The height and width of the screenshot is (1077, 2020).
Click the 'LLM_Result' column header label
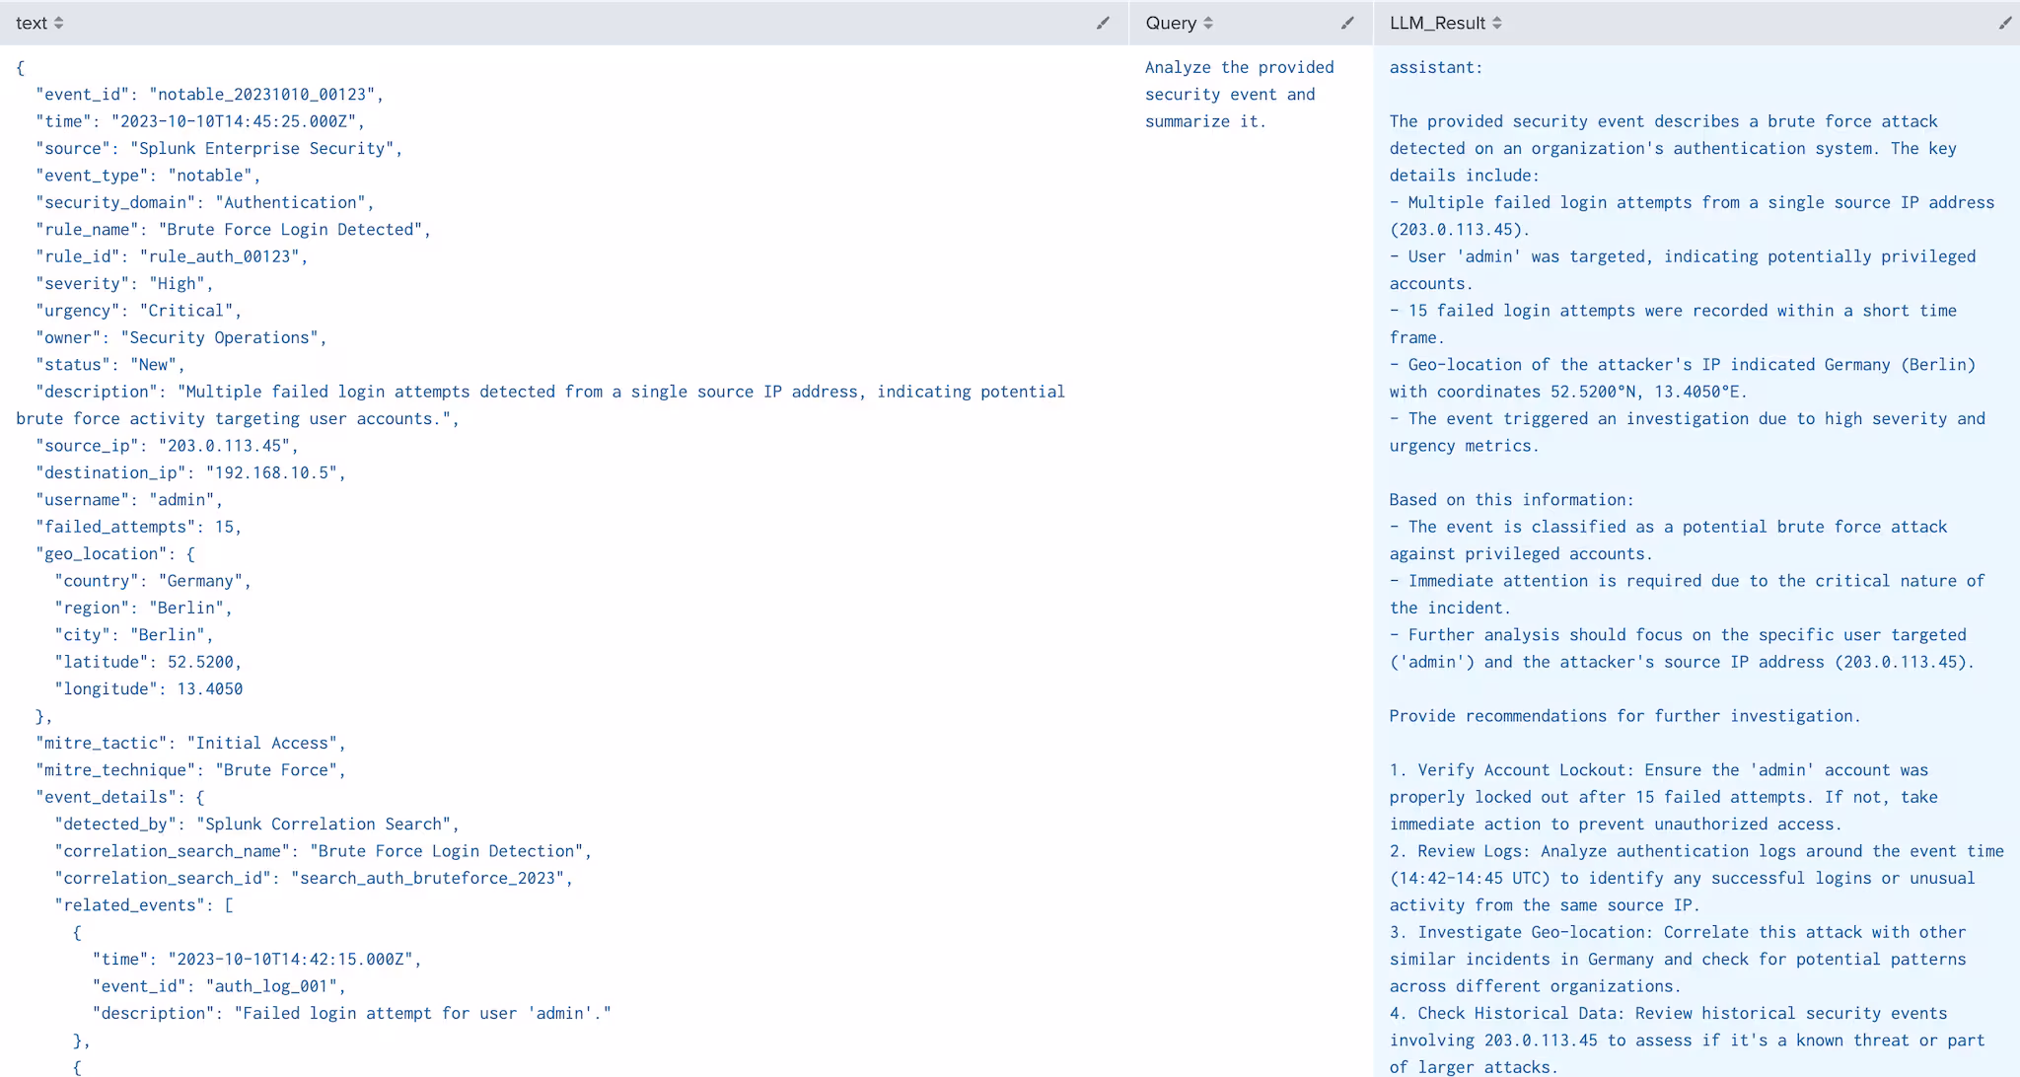[x=1436, y=23]
